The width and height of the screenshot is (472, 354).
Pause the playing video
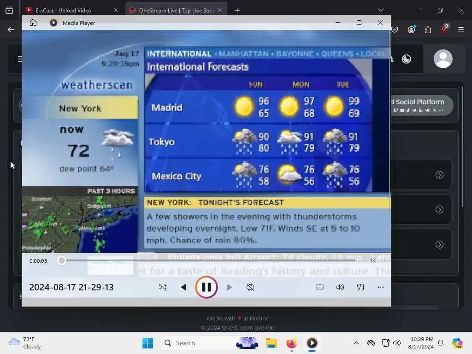tap(206, 287)
